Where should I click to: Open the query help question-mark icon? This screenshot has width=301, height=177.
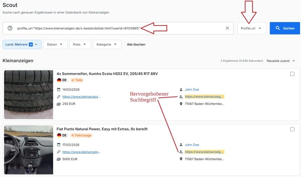click(x=10, y=28)
